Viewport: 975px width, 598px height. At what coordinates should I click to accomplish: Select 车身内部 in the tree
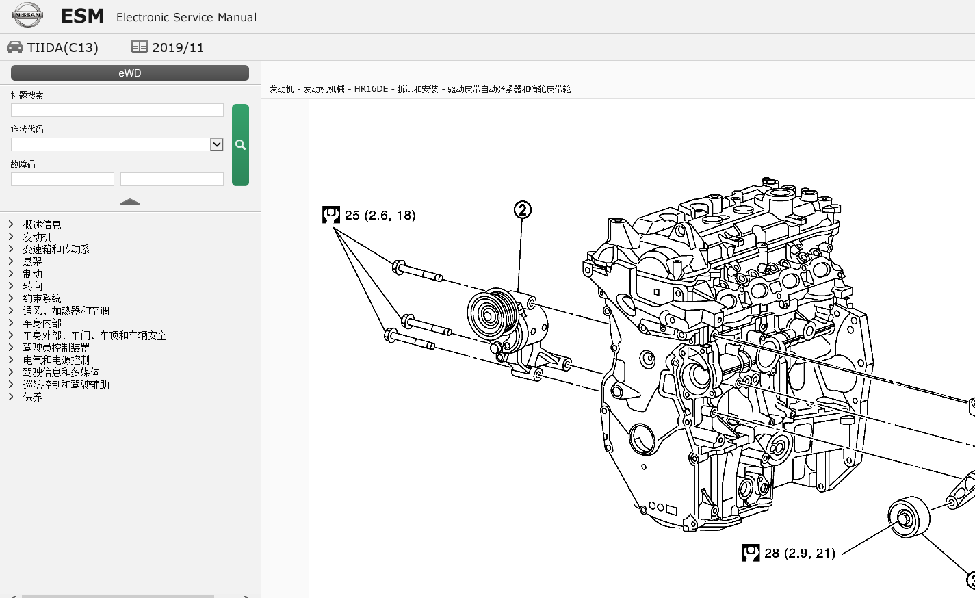pyautogui.click(x=42, y=323)
